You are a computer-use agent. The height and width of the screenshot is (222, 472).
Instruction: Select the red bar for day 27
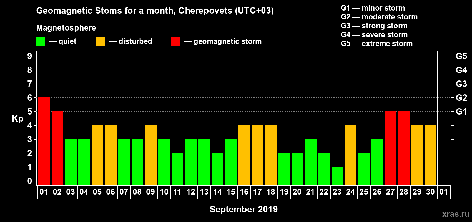391,148
